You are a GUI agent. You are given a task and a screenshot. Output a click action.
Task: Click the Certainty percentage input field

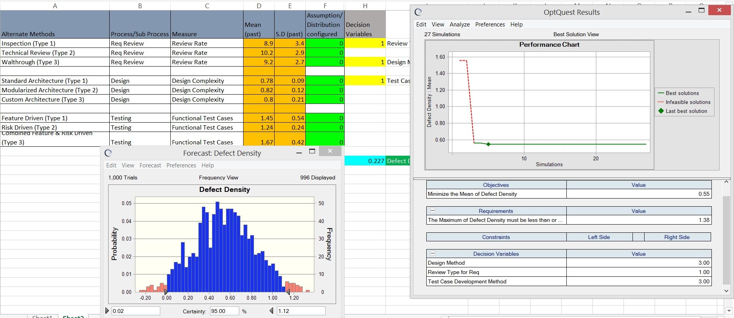click(x=224, y=311)
